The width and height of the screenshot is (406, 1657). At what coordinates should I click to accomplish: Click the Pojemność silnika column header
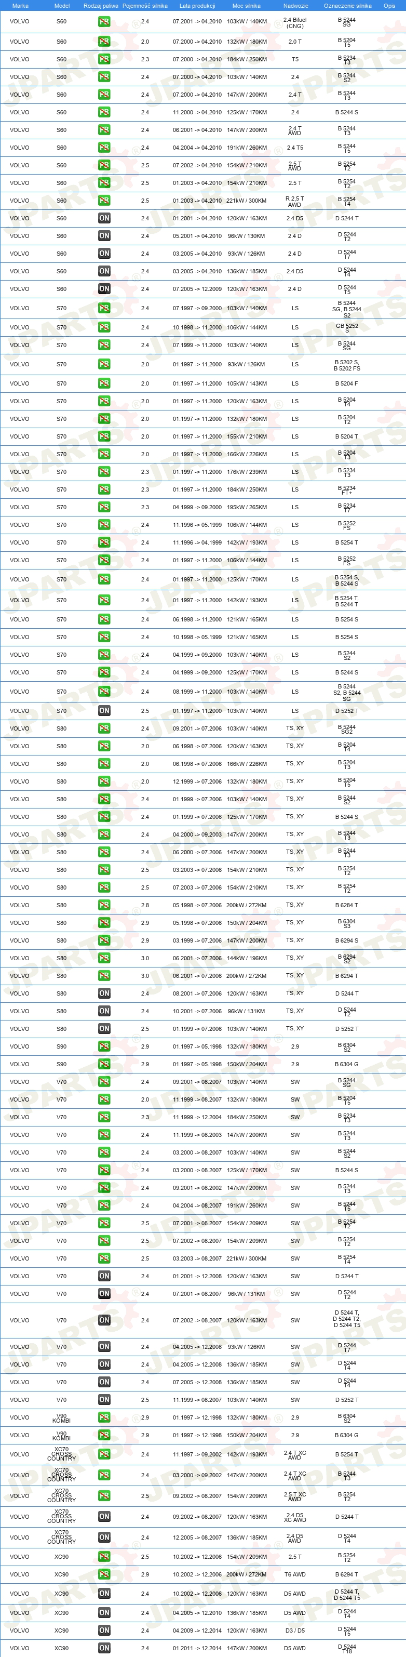[x=145, y=6]
